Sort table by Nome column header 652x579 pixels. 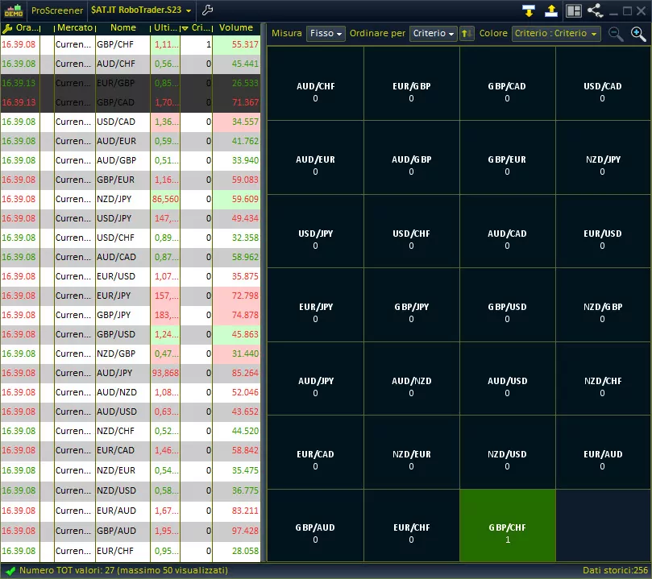(123, 28)
